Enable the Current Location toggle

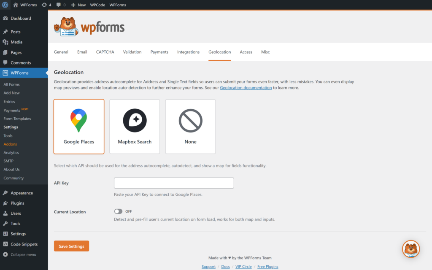point(119,211)
